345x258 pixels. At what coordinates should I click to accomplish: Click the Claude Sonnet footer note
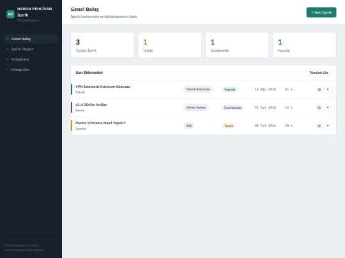point(24,248)
